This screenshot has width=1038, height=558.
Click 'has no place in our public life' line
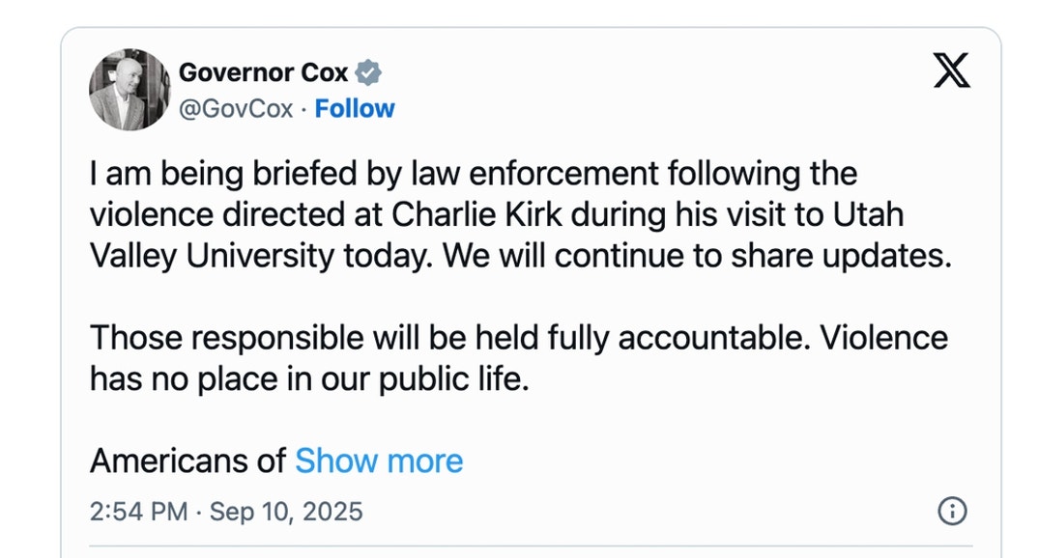click(309, 377)
